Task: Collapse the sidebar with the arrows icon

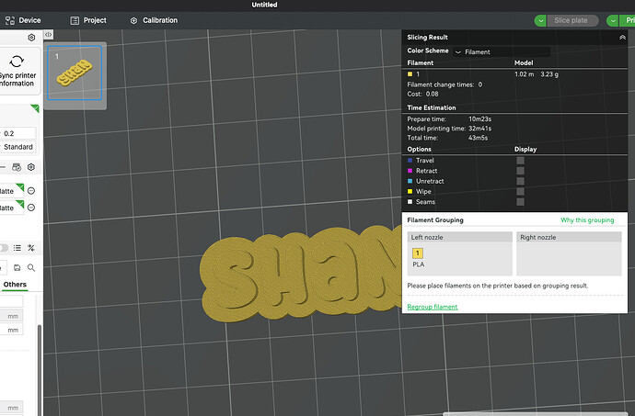Action: (48, 35)
